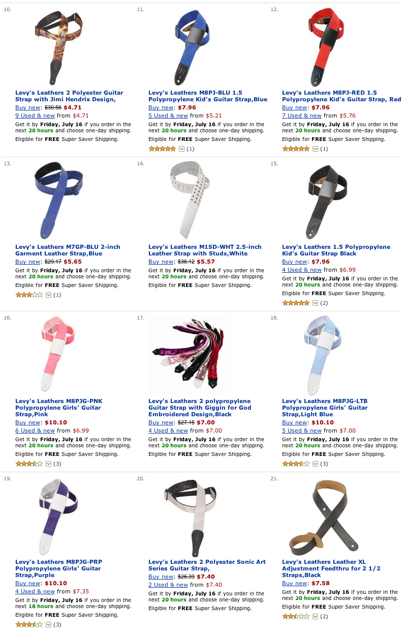Click the black leather XL strap image

[323, 516]
